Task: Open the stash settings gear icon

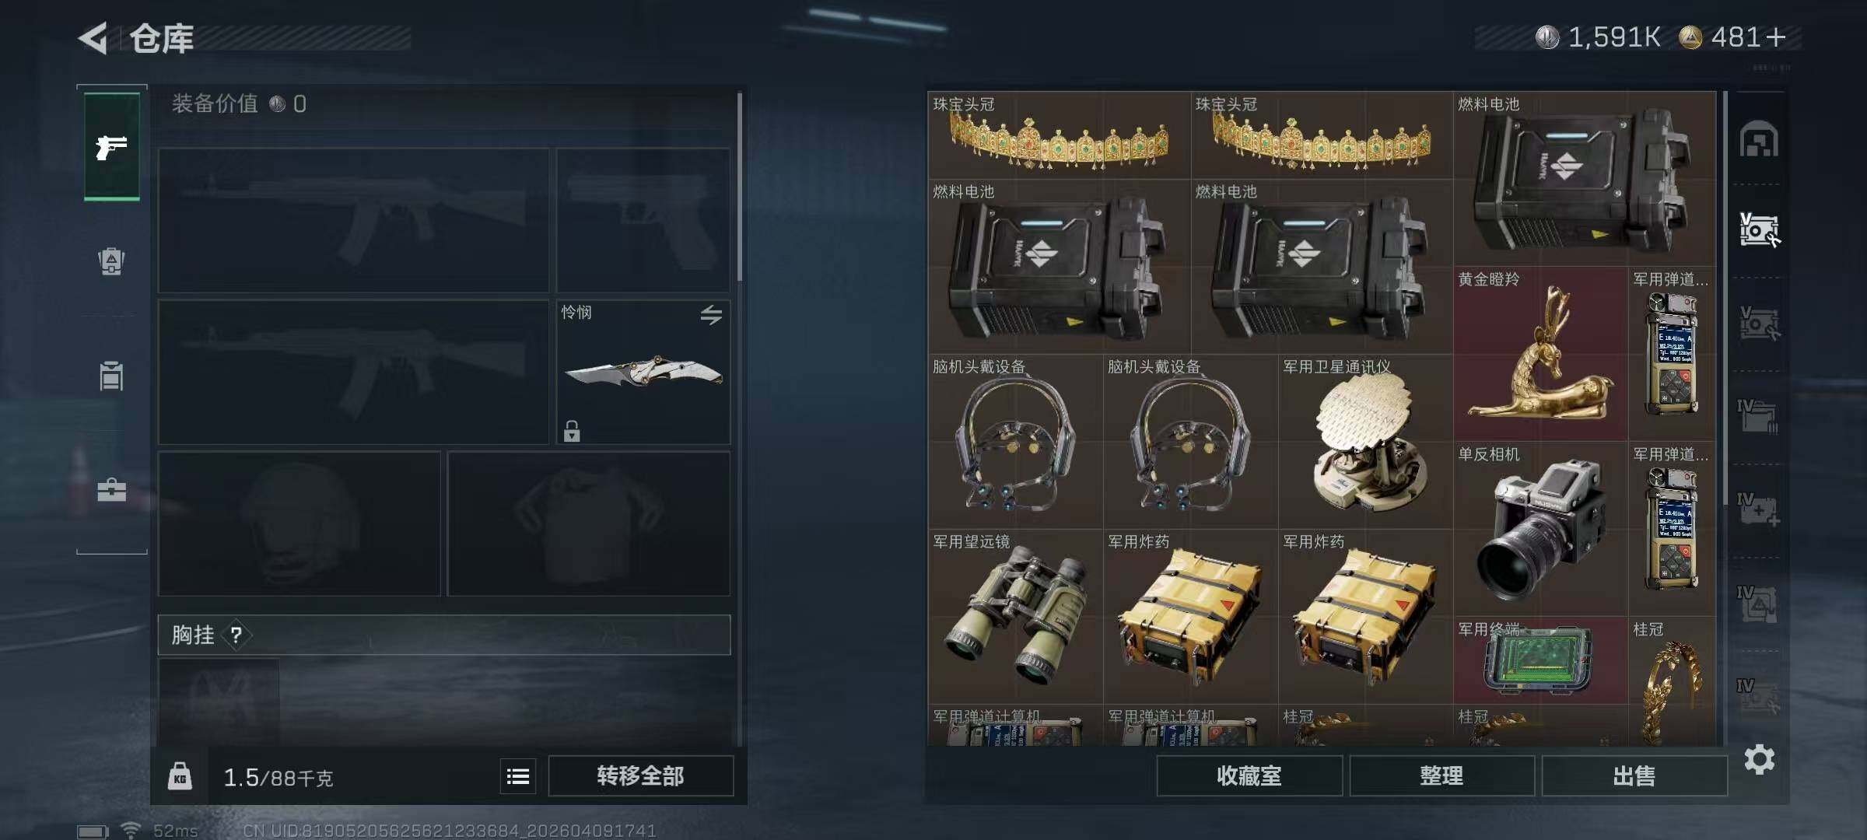Action: [x=1760, y=759]
